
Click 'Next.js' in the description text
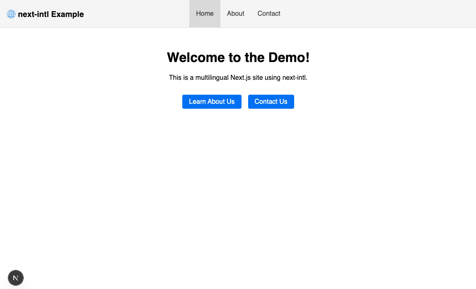241,77
